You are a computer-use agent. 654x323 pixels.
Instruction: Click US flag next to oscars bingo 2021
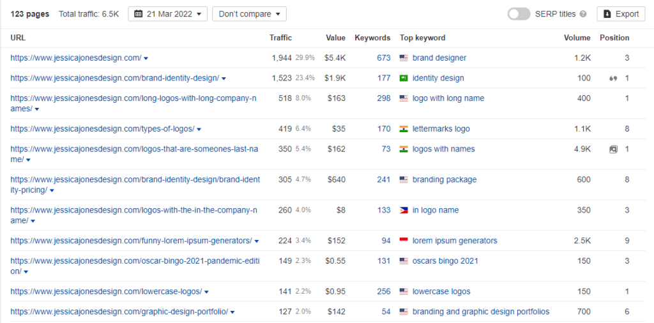click(404, 261)
